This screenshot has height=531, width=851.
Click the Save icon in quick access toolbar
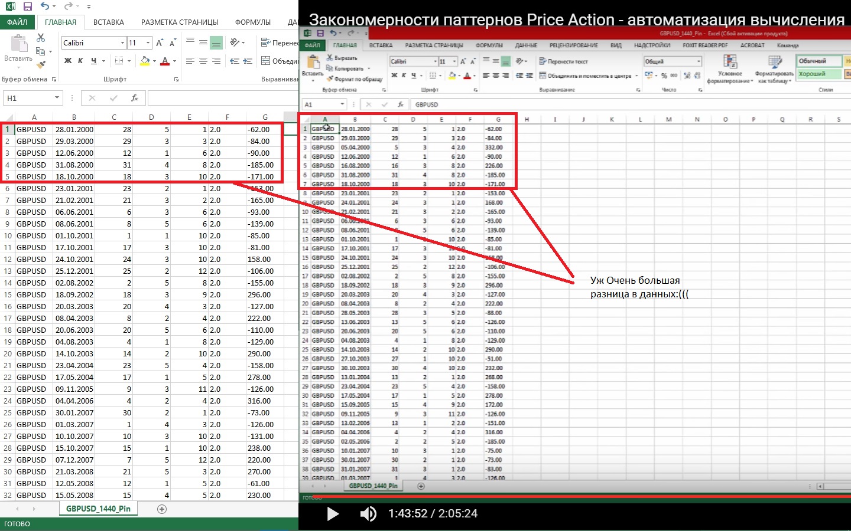pyautogui.click(x=27, y=6)
